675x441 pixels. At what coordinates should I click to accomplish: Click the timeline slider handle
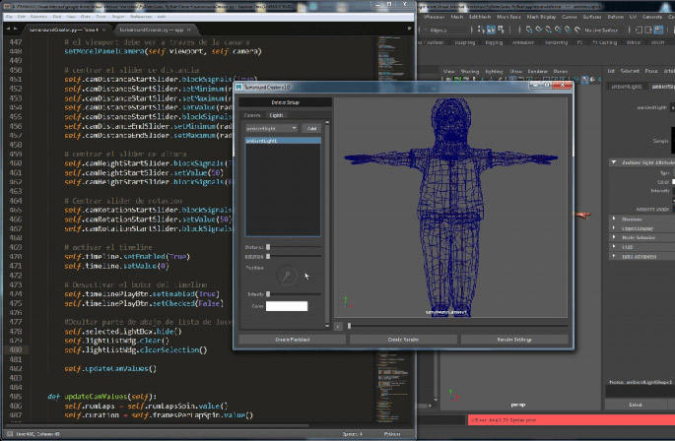(349, 326)
